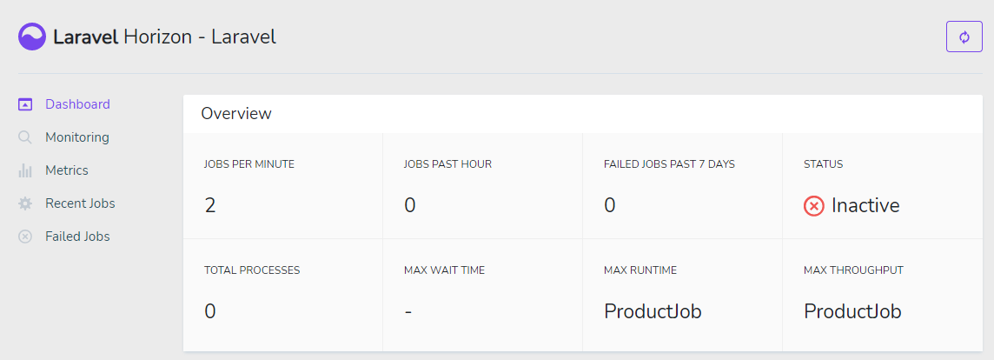
Task: Click the Jobs Past Hour value 0
Action: coord(409,206)
